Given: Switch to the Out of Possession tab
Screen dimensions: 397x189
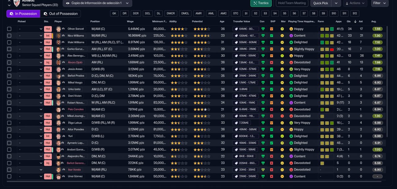Looking at the screenshot, I should (60, 14).
